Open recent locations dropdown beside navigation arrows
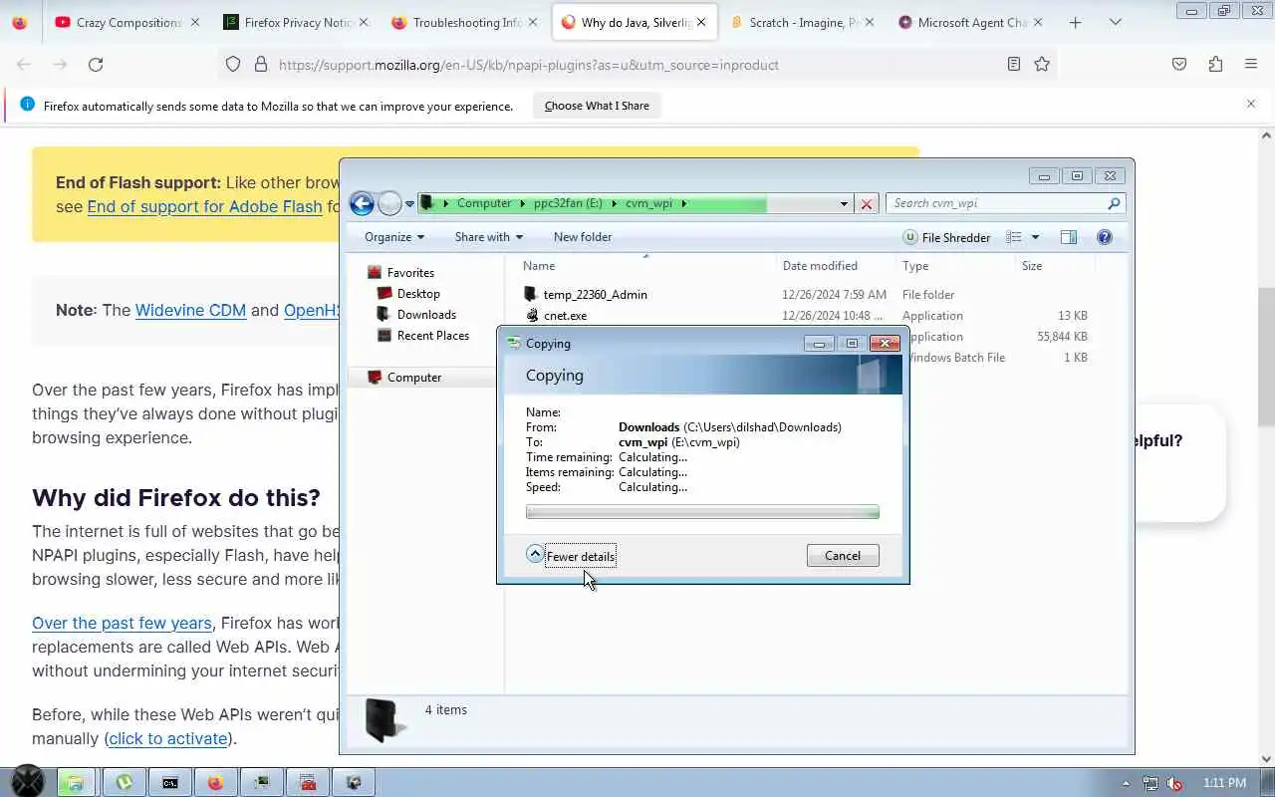This screenshot has width=1275, height=797. click(409, 204)
